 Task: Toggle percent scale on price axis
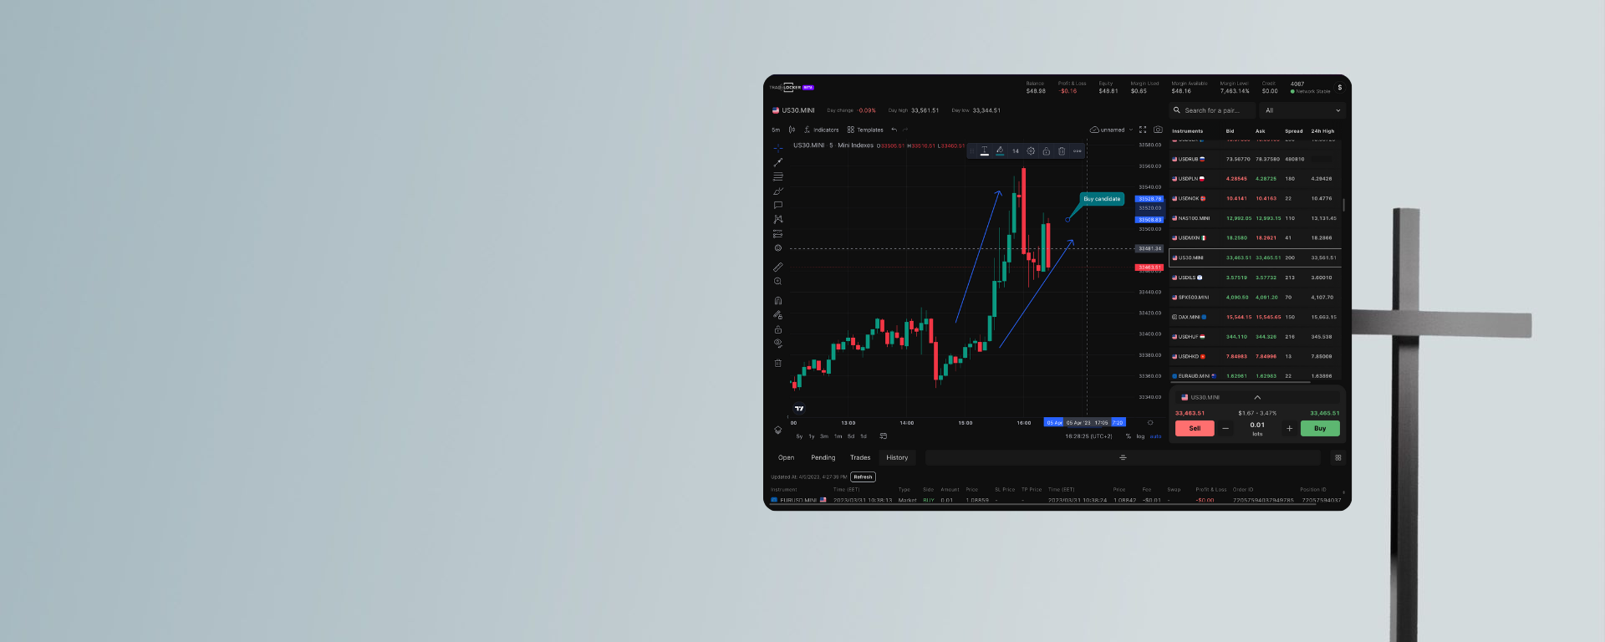[x=1129, y=436]
